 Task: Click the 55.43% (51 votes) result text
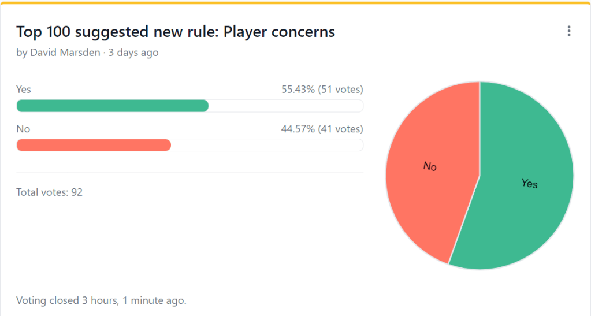point(322,90)
